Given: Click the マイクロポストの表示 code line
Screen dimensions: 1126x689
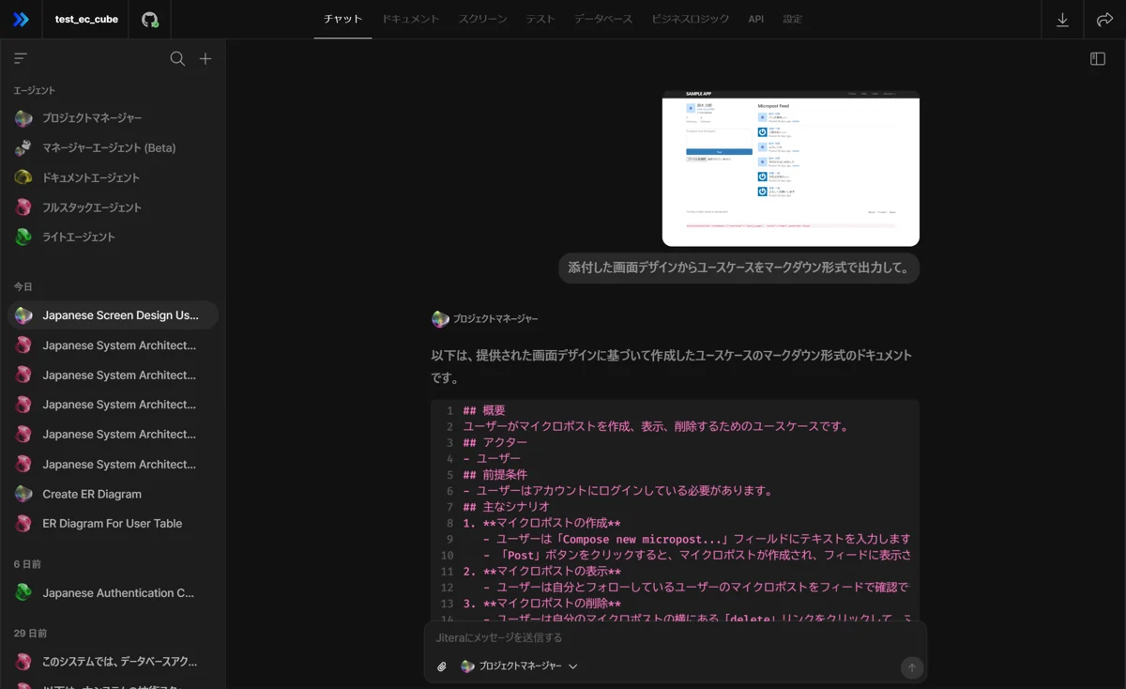Looking at the screenshot, I should point(541,571).
